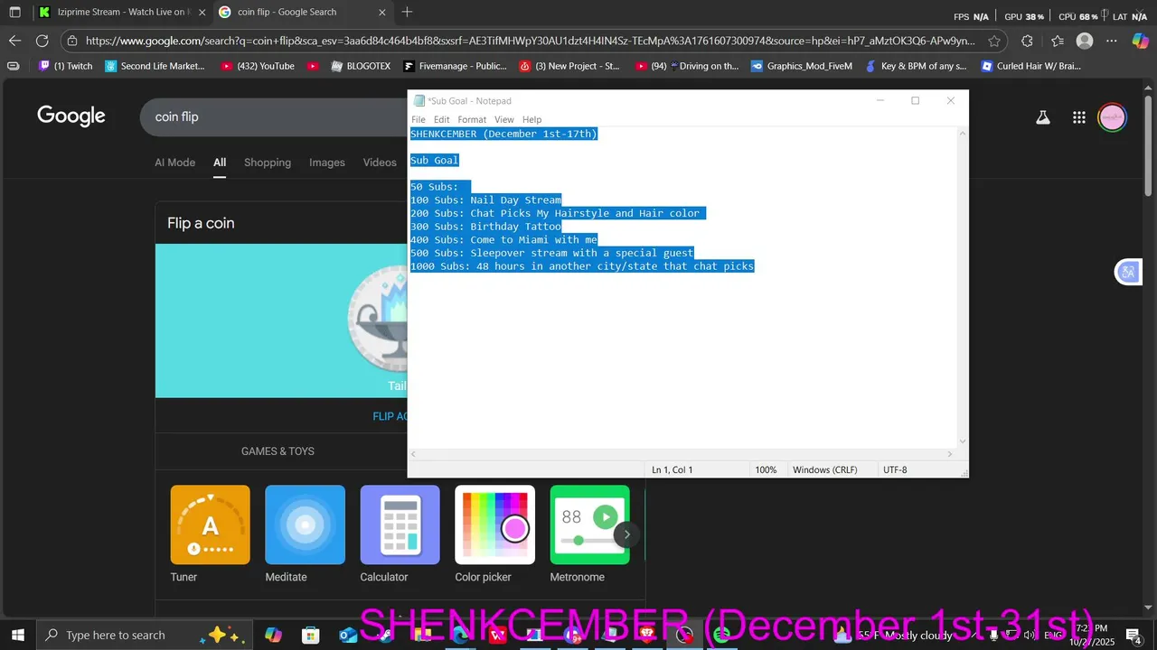Open the browser tab actions menu icon
The image size is (1157, 650).
pyautogui.click(x=14, y=13)
